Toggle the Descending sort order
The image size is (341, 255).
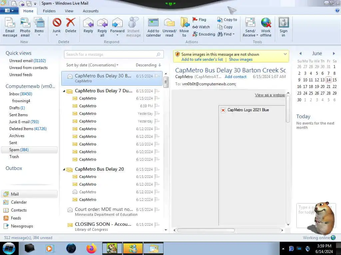148,65
